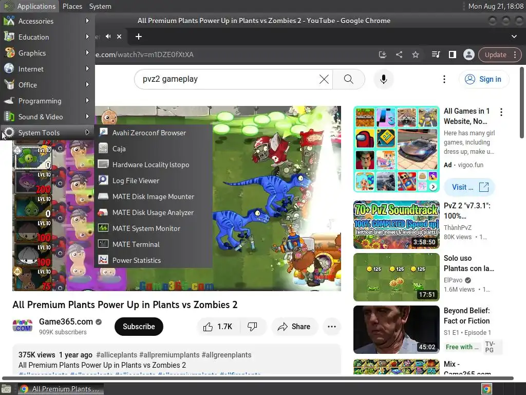Image resolution: width=526 pixels, height=395 pixels.
Task: Open Chrome profile avatar
Action: [468, 55]
